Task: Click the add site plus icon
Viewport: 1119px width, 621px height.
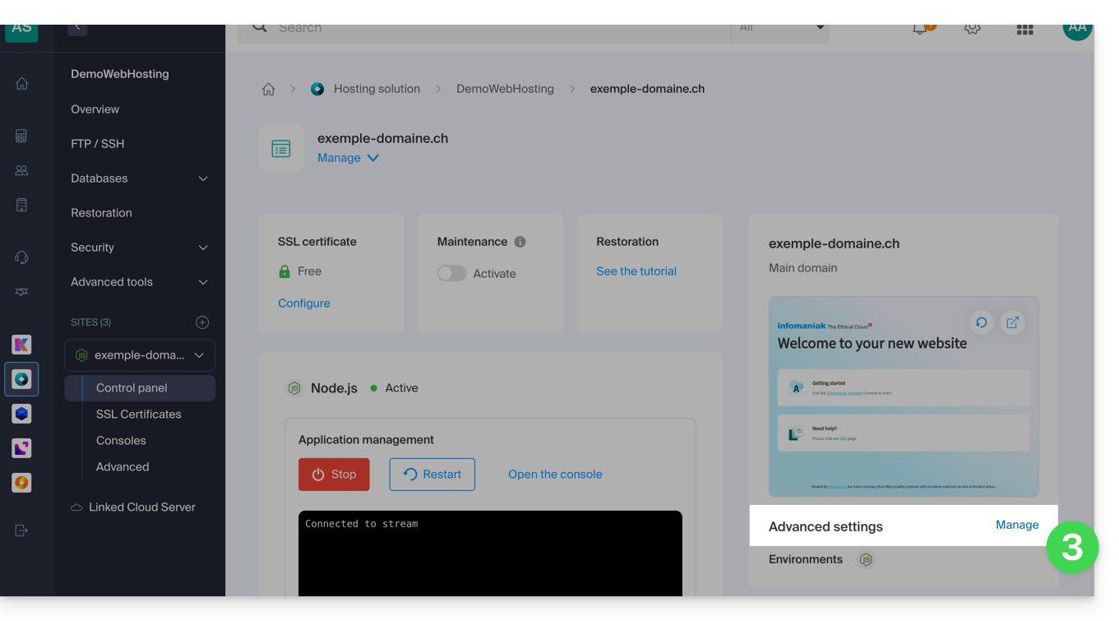Action: point(202,322)
